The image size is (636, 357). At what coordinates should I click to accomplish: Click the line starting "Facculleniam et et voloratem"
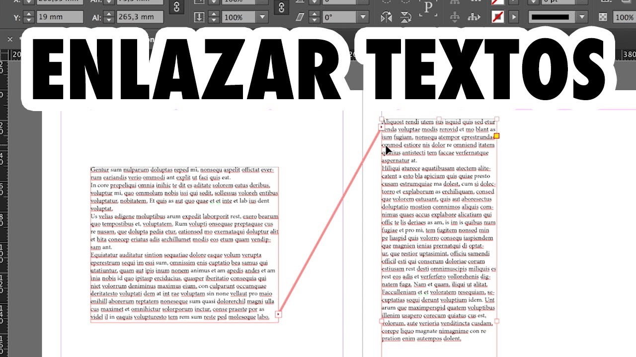[438, 293]
